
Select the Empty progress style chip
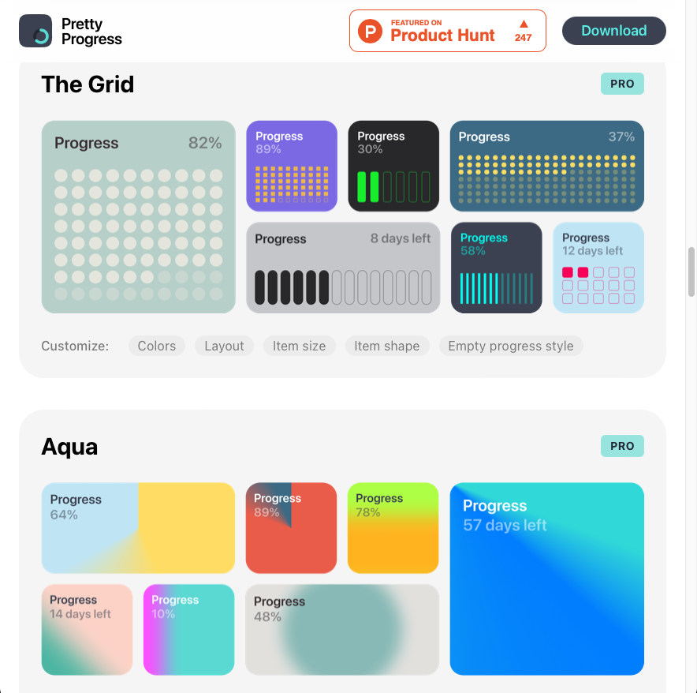[x=511, y=346]
